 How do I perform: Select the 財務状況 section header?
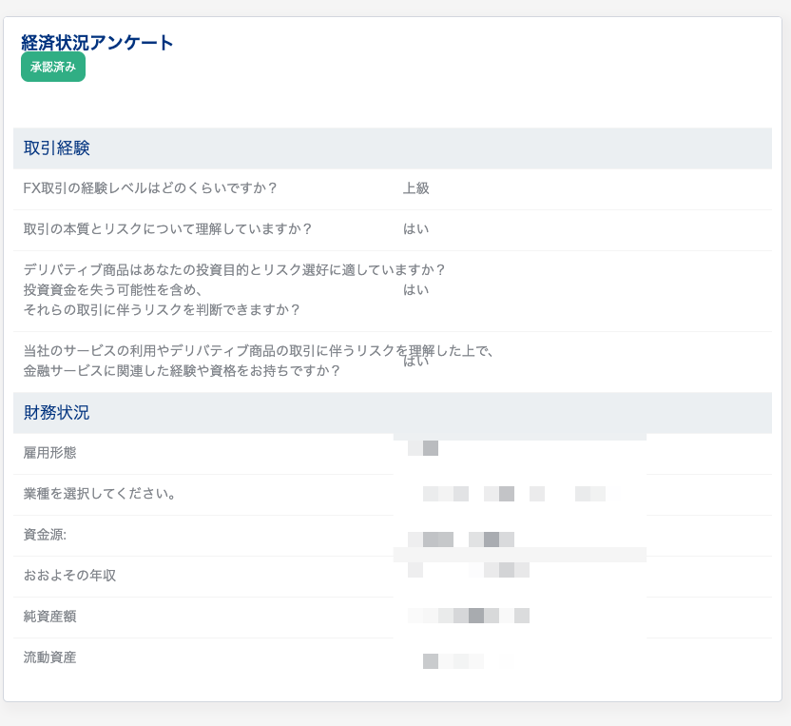point(393,413)
